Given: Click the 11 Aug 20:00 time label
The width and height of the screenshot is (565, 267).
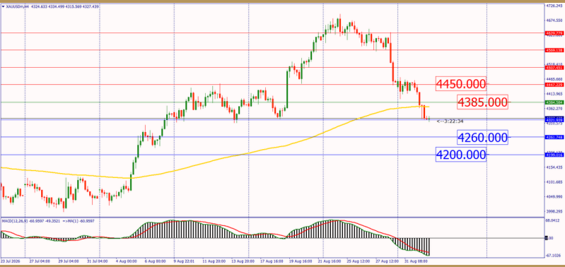Looking at the screenshot, I should point(215,261).
